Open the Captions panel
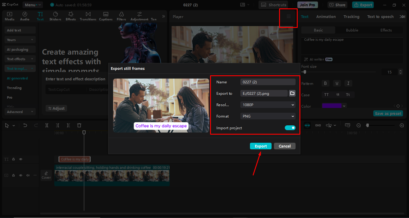 (106, 16)
